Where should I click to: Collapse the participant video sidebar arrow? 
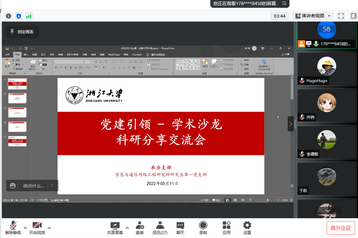click(291, 124)
